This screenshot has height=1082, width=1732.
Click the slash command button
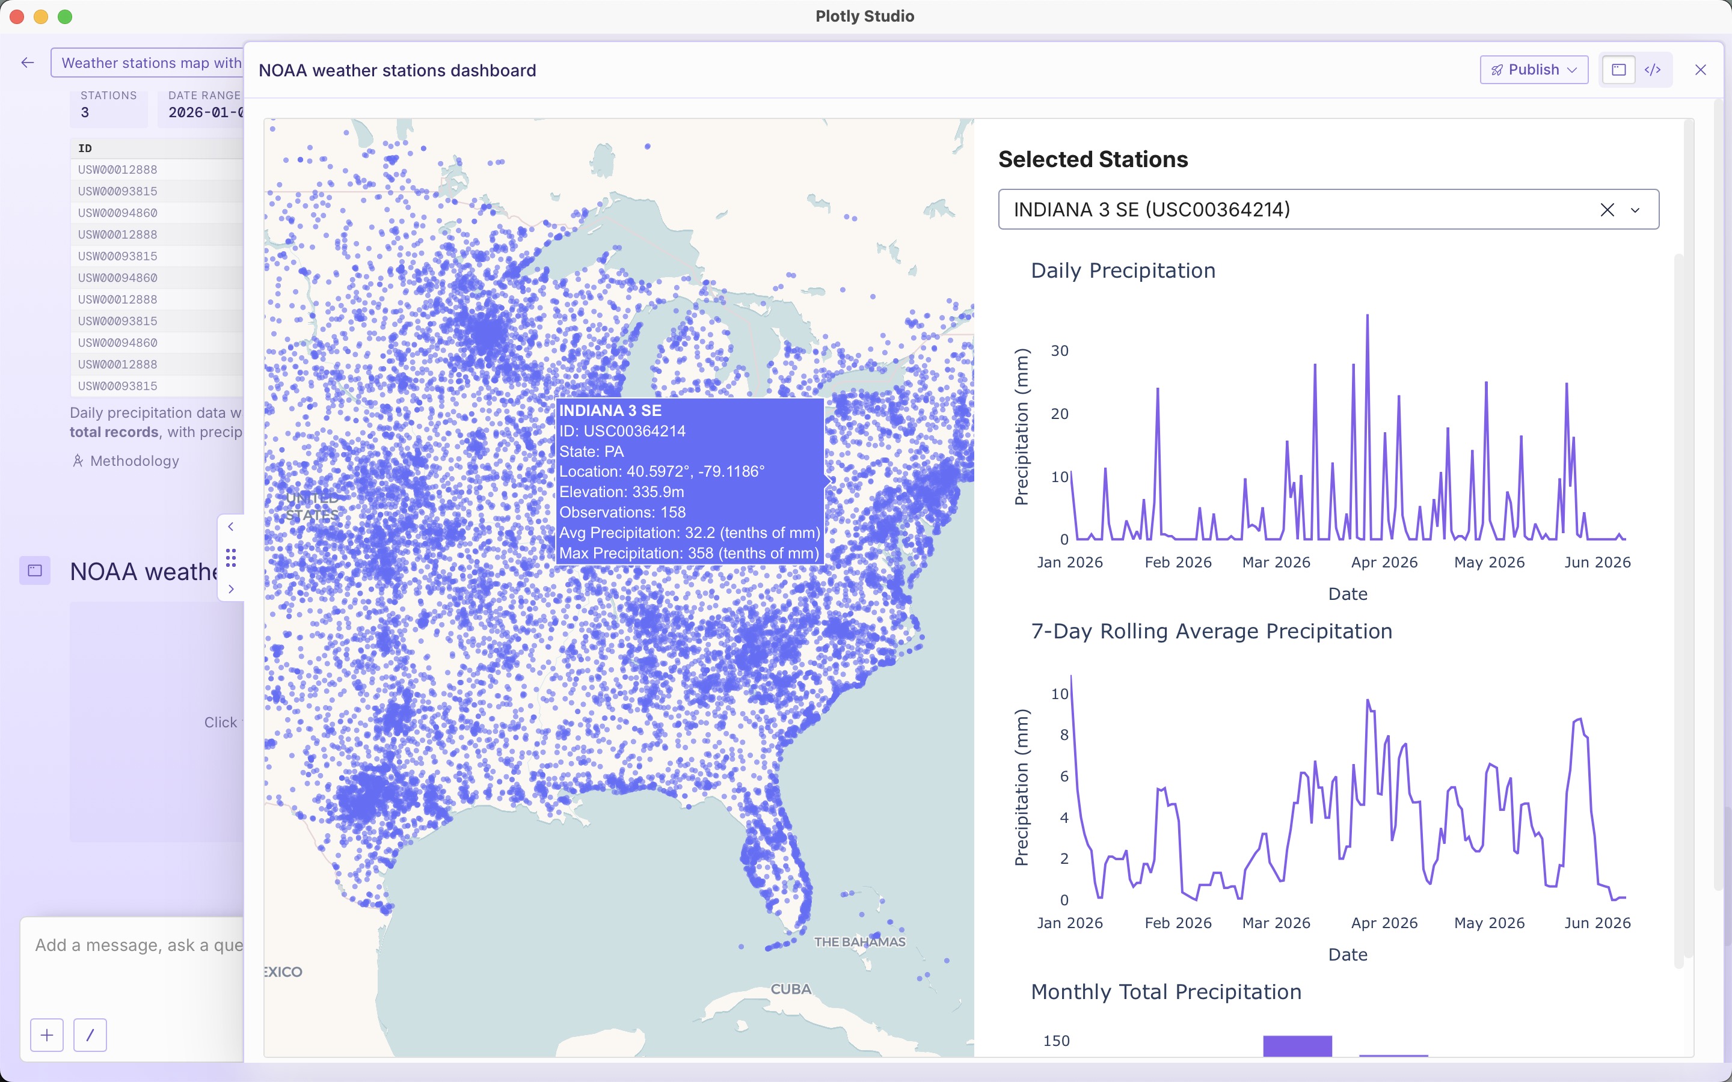[90, 1035]
